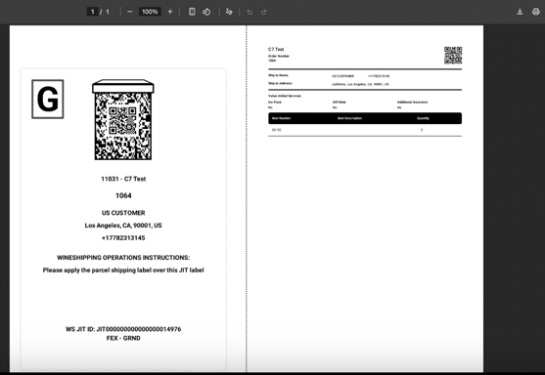
Task: Click the 'Item Description' column header
Action: (349, 118)
